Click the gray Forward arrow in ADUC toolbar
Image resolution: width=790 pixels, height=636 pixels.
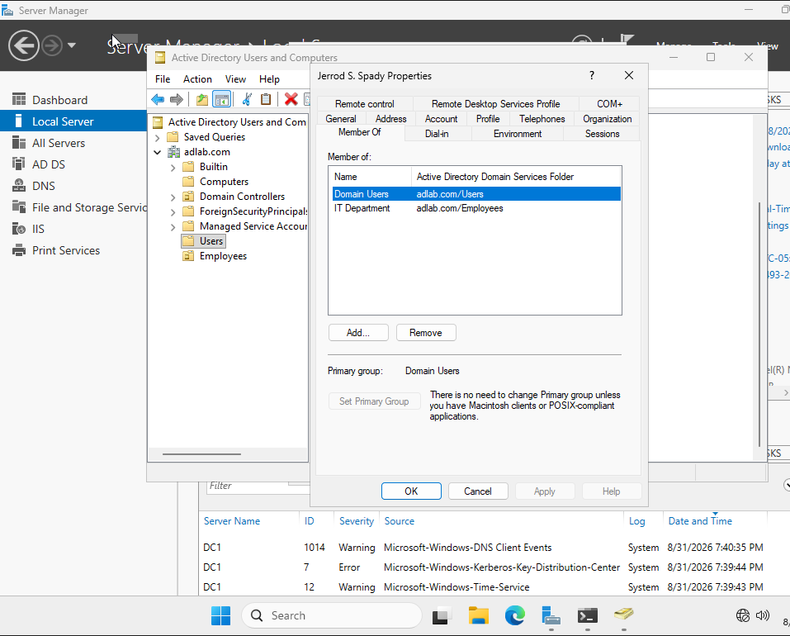tap(177, 99)
